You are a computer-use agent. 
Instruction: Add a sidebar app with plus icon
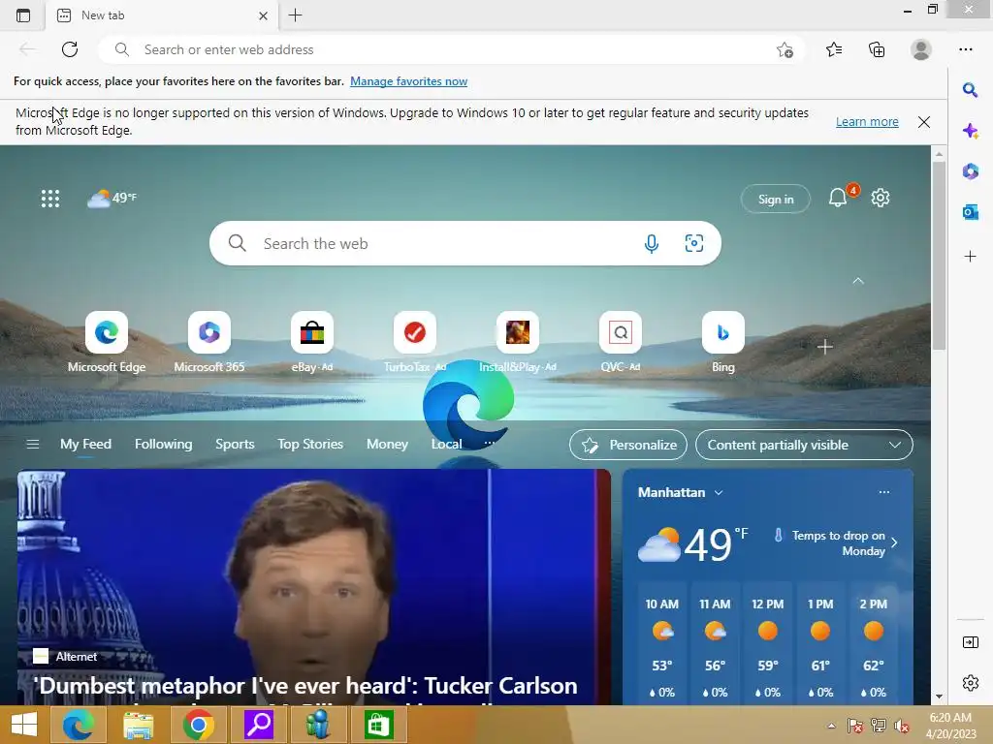click(970, 256)
